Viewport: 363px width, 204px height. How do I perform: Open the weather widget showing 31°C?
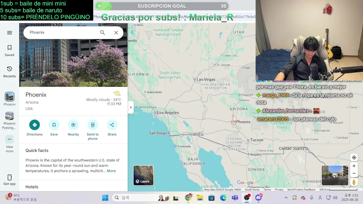coord(21,197)
